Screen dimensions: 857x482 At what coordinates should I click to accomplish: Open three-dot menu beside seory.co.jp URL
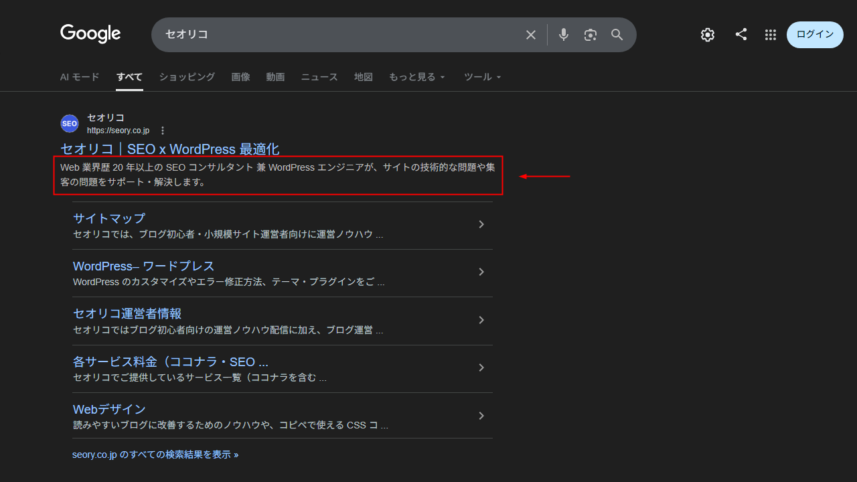[x=162, y=131]
